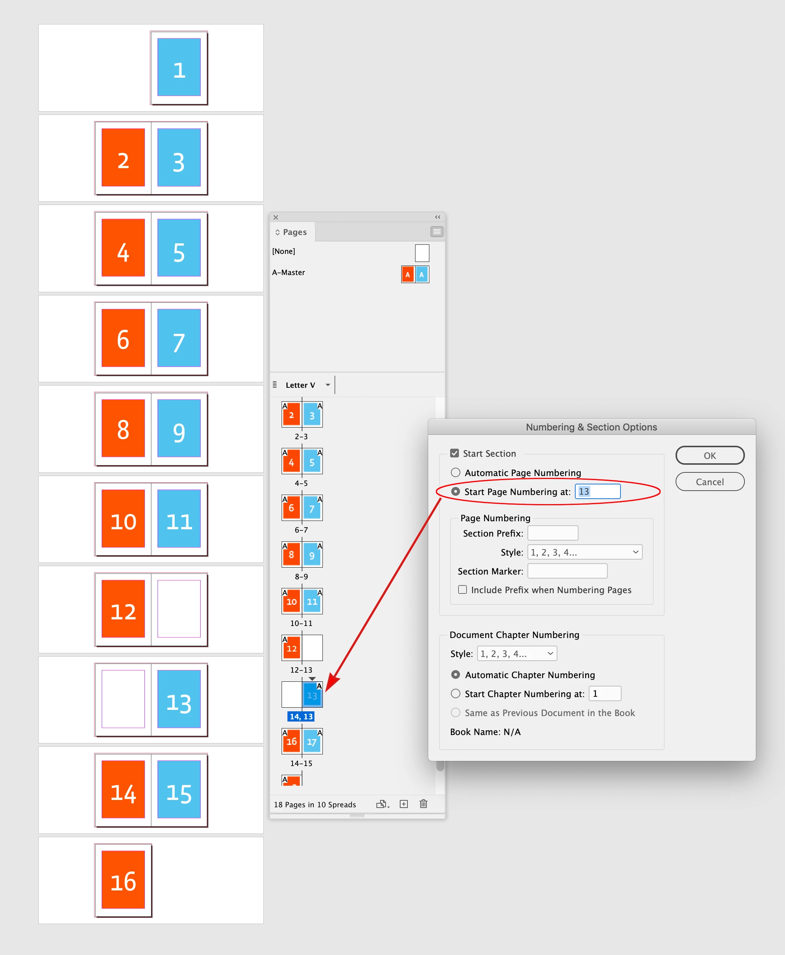Open the Page Numbering Style dropdown

(x=585, y=552)
